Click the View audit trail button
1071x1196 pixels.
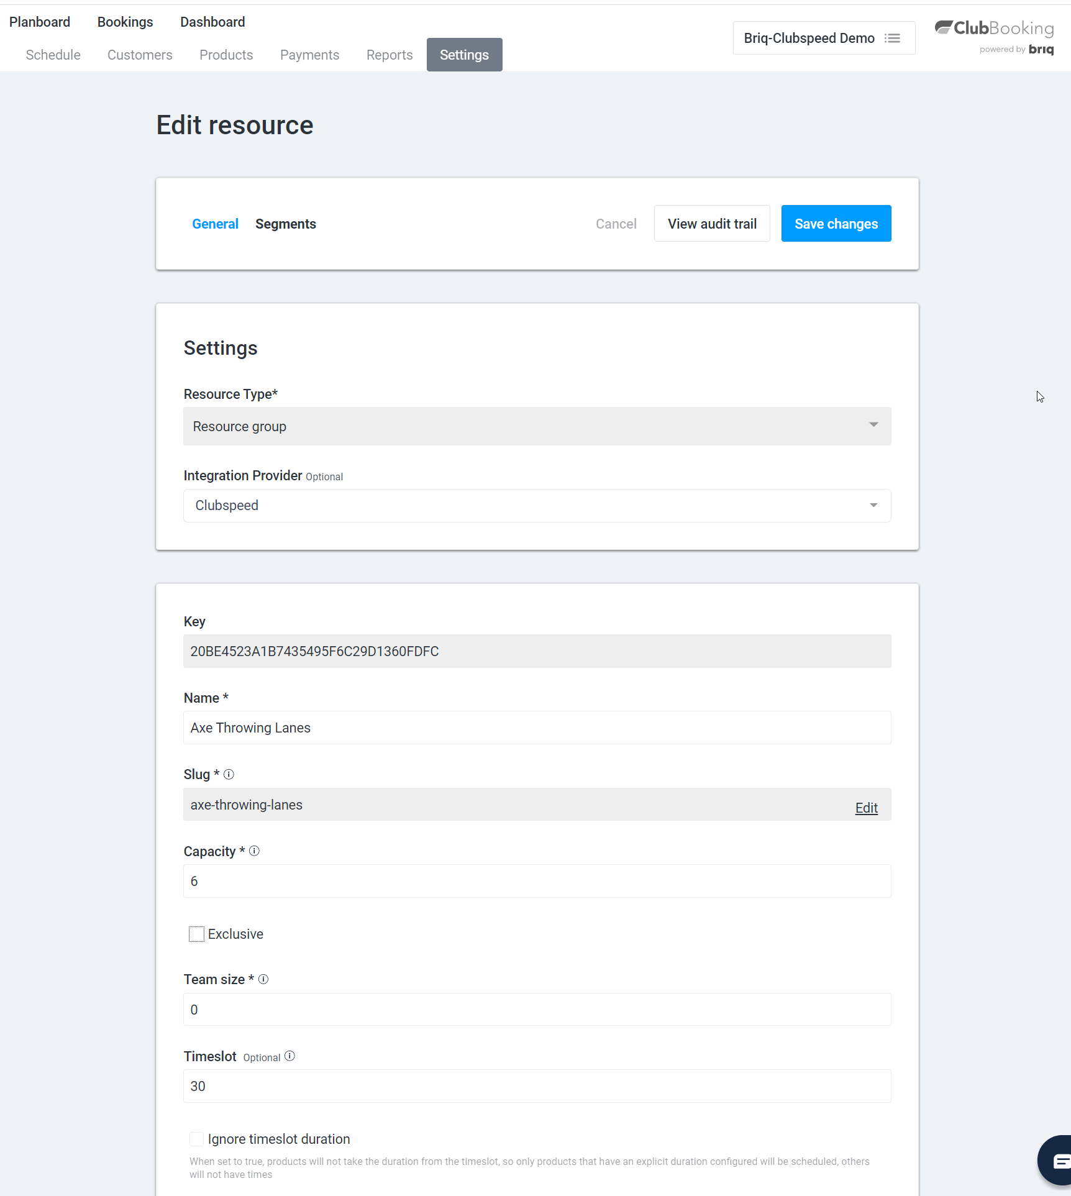coord(712,224)
